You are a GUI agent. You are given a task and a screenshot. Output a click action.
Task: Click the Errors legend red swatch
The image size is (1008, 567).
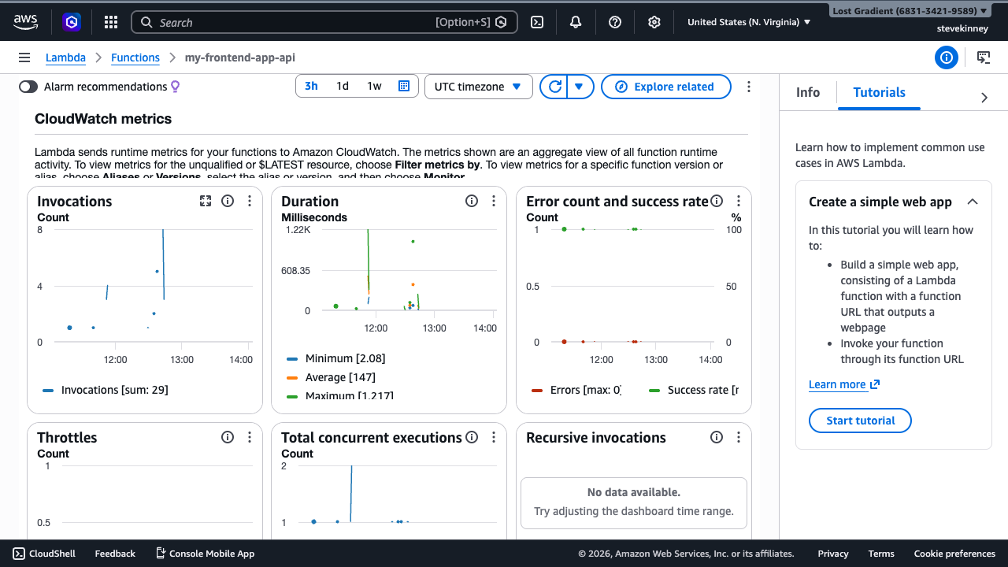537,390
